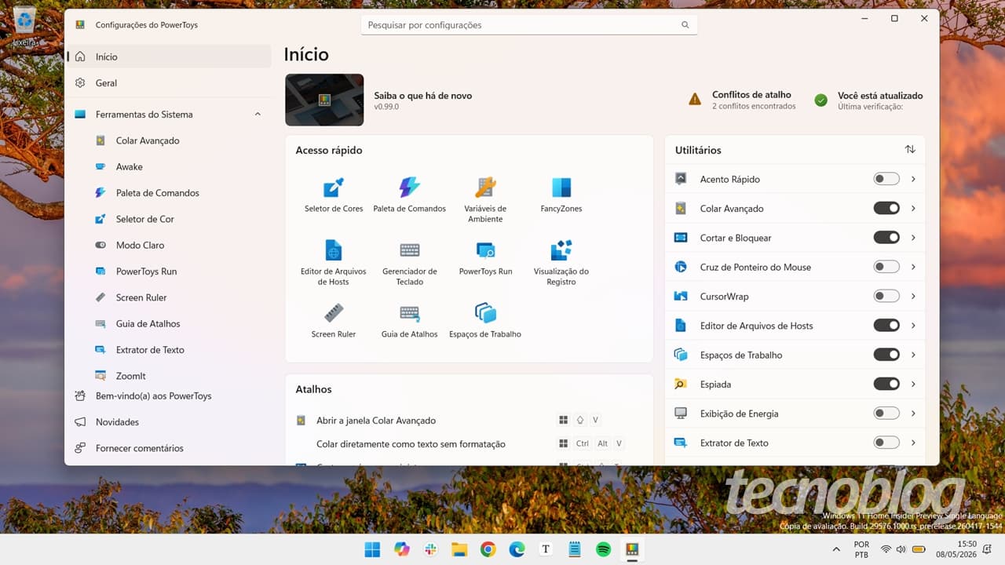Open Exibição de Energia settings chevron
This screenshot has width=1005, height=565.
(913, 414)
